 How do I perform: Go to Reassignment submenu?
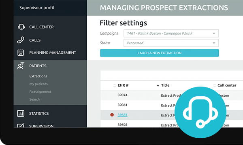(x=40, y=91)
